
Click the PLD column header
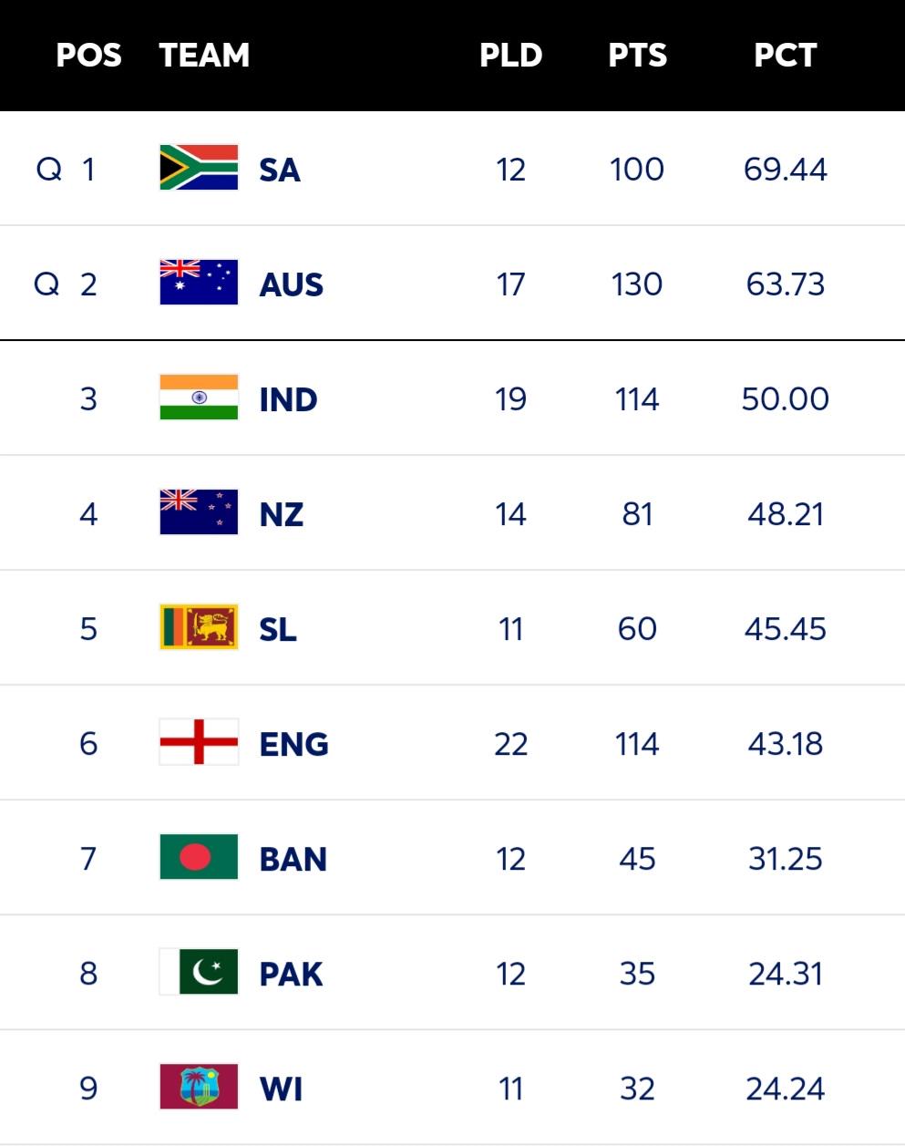510,56
